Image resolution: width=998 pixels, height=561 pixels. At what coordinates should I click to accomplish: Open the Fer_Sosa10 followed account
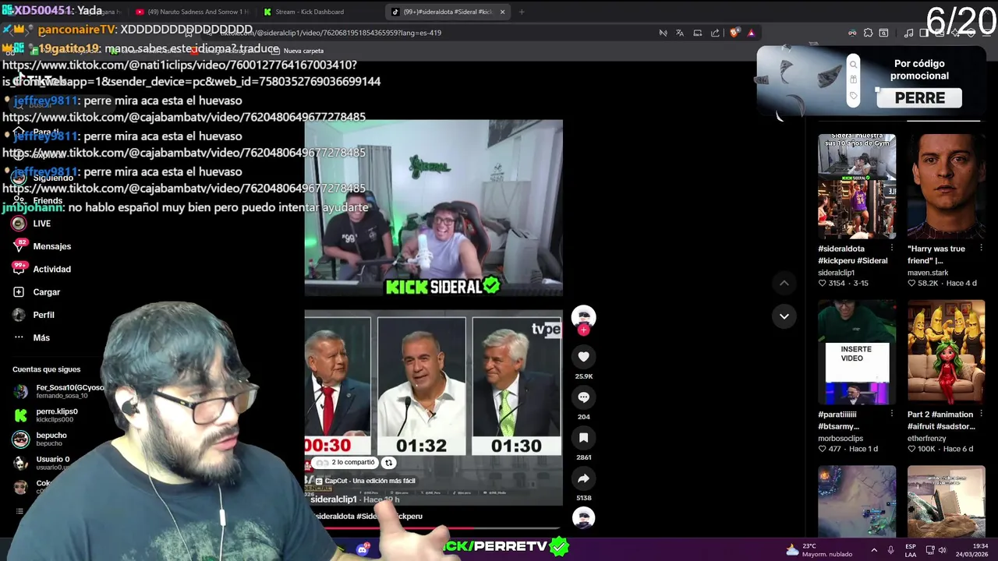coord(58,391)
